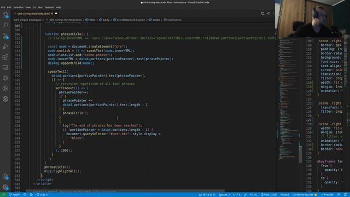Click the main branch in status bar

pos(15,195)
